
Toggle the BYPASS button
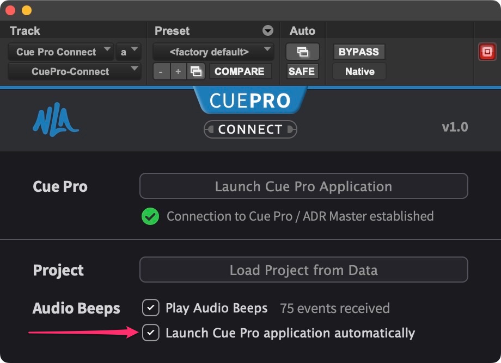pos(359,52)
